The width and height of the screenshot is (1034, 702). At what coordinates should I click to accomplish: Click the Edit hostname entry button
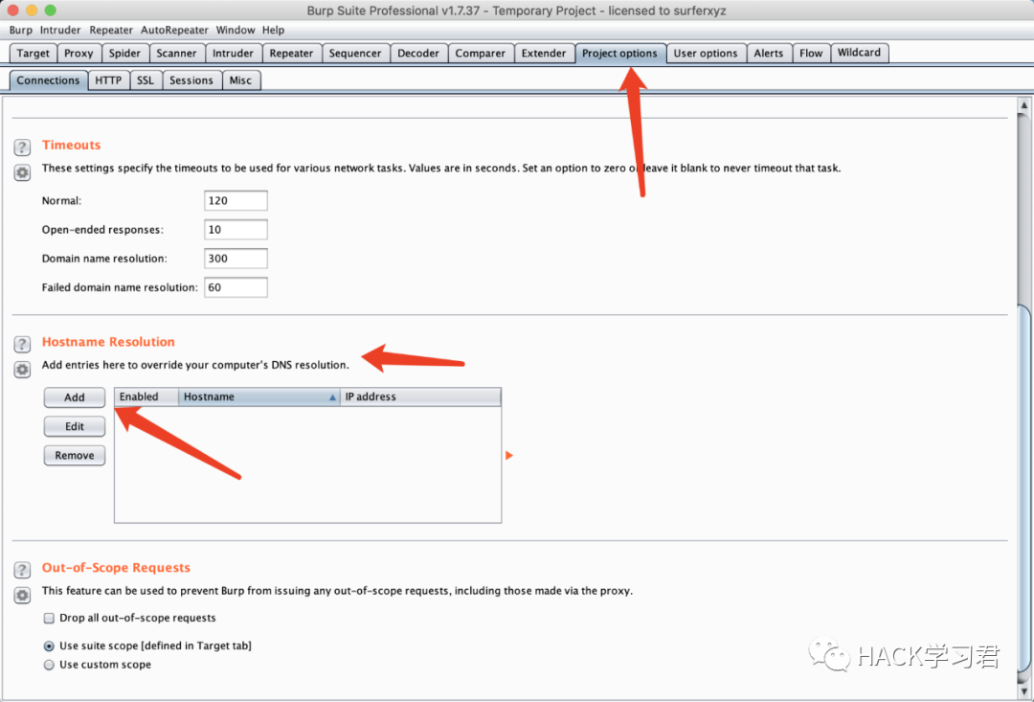click(75, 426)
